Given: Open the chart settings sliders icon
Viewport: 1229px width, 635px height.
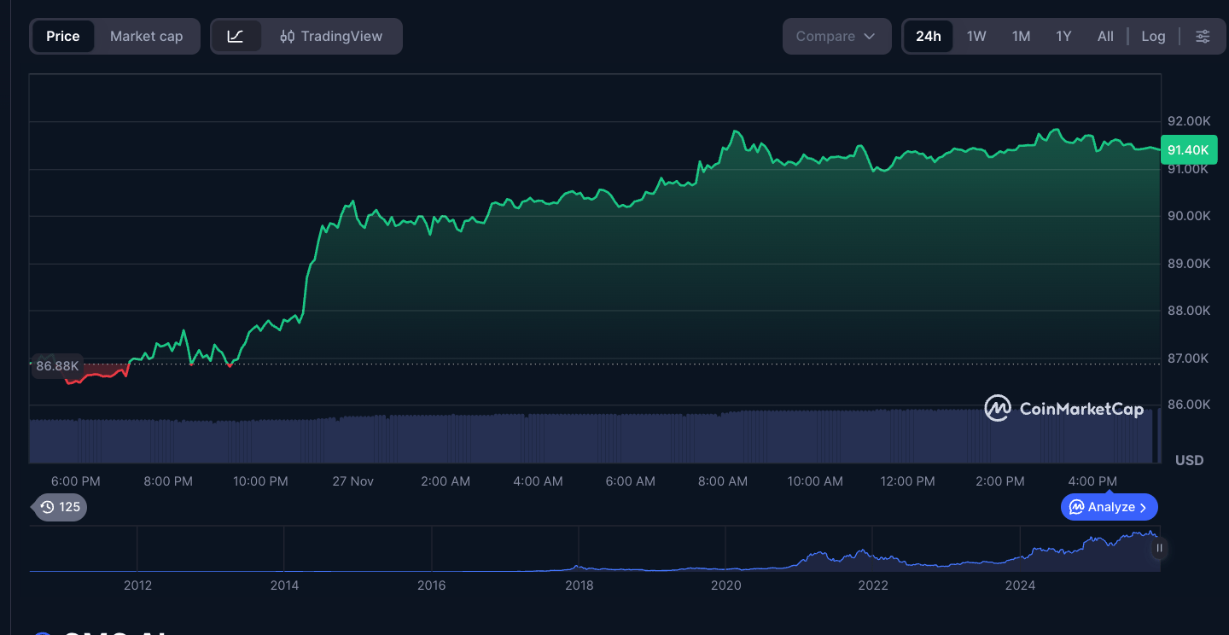Looking at the screenshot, I should 1203,37.
